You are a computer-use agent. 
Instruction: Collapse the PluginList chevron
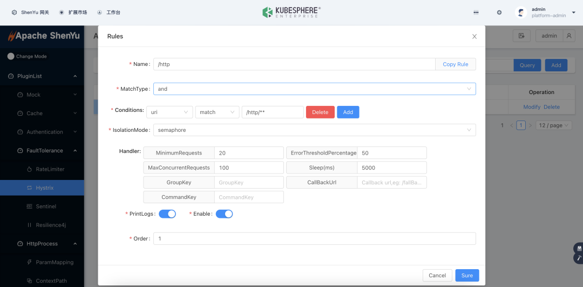pyautogui.click(x=75, y=76)
